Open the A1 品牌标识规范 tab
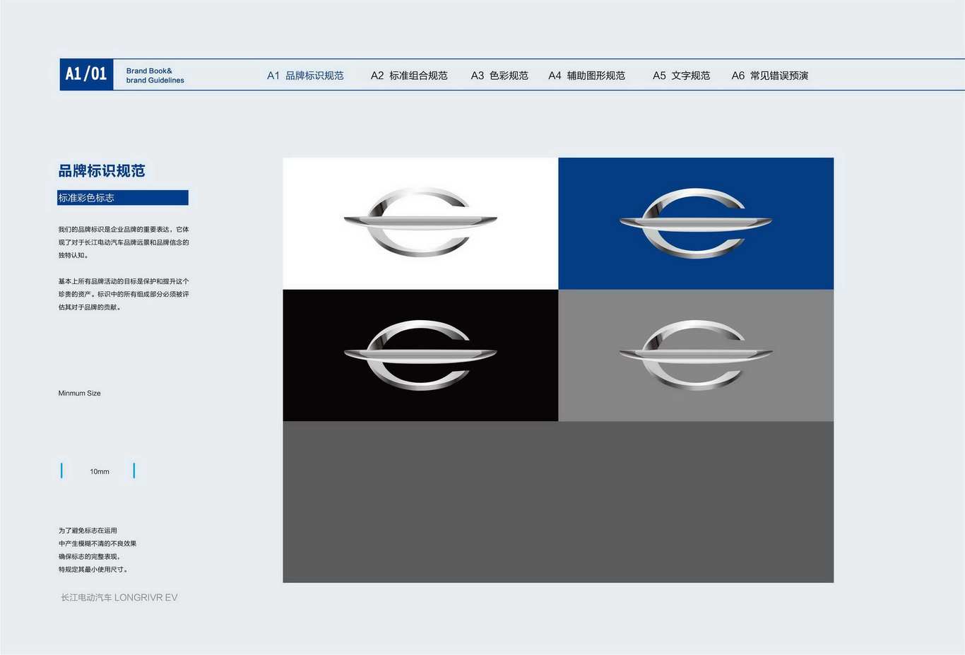Screen dimensions: 965x655 coord(305,76)
